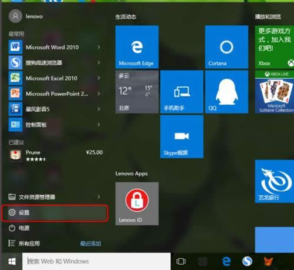Open the Skype视频 tile
The height and width of the screenshot is (270, 294).
pyautogui.click(x=181, y=136)
